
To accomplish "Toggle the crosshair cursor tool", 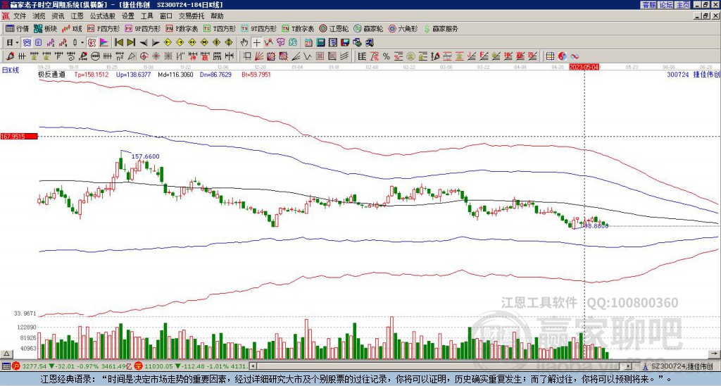I will (256, 42).
